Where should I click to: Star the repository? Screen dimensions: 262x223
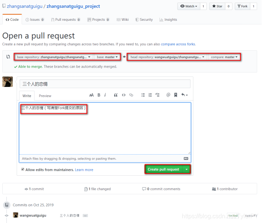[x=217, y=6]
